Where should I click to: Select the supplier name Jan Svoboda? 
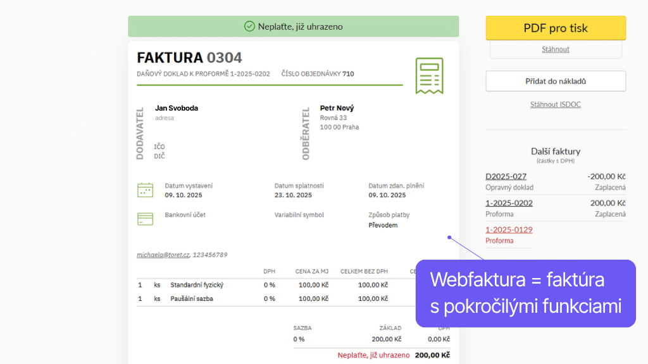[177, 108]
